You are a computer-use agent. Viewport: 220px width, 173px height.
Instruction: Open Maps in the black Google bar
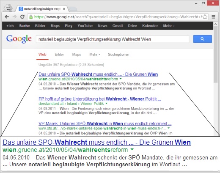55,26
